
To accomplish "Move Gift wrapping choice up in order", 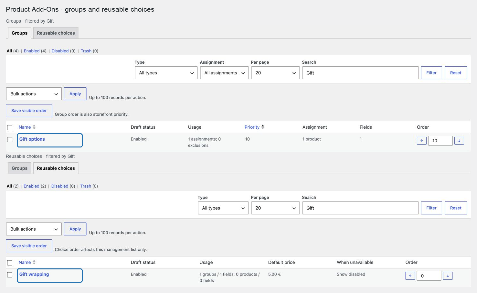I will (x=410, y=276).
